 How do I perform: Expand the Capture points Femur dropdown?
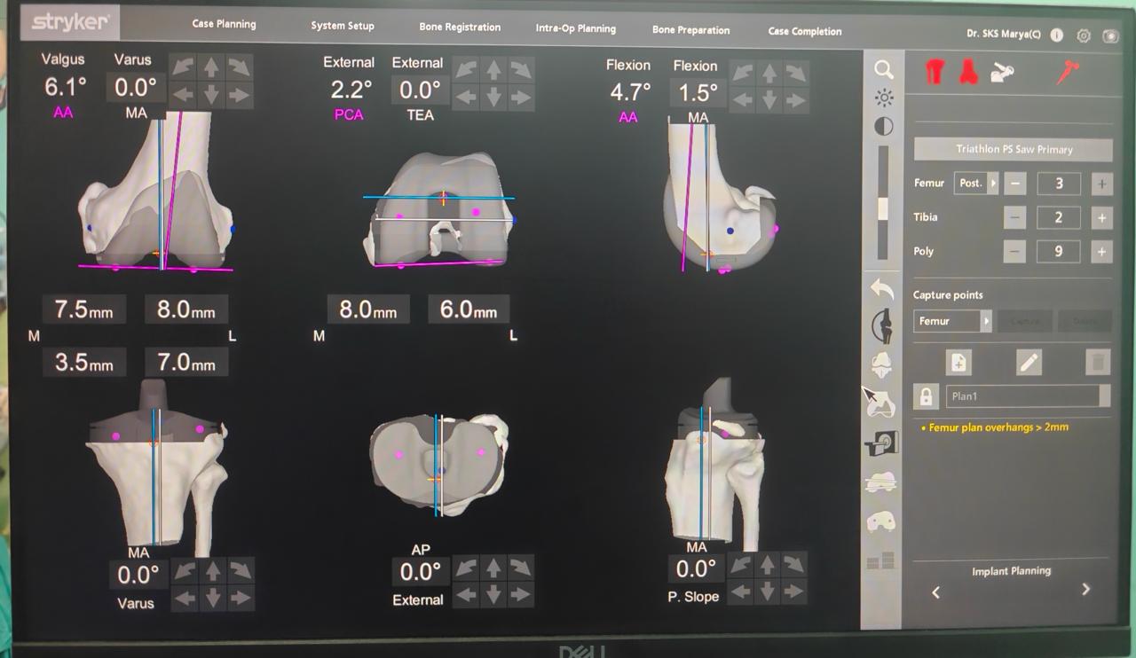(952, 321)
